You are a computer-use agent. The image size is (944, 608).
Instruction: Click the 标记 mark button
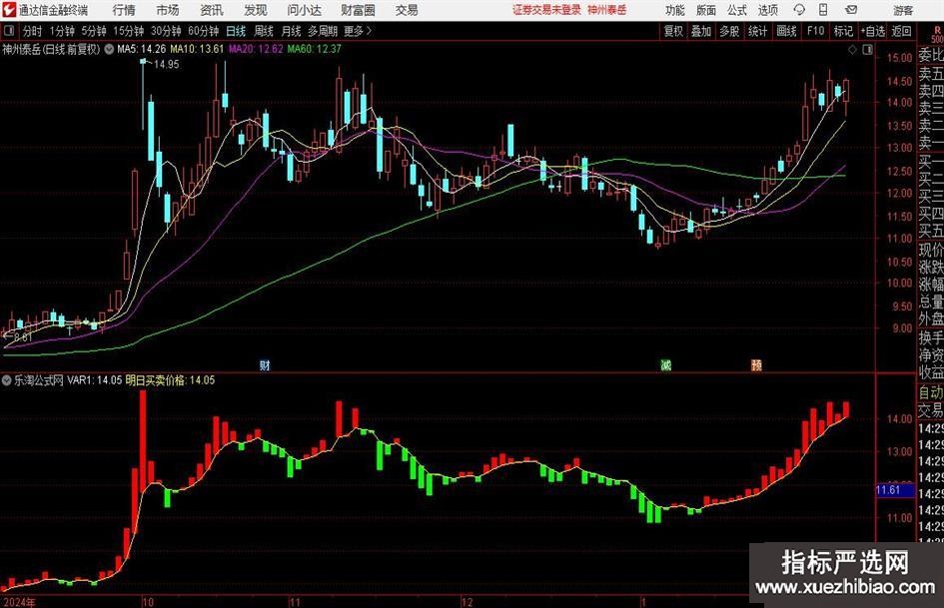[843, 31]
